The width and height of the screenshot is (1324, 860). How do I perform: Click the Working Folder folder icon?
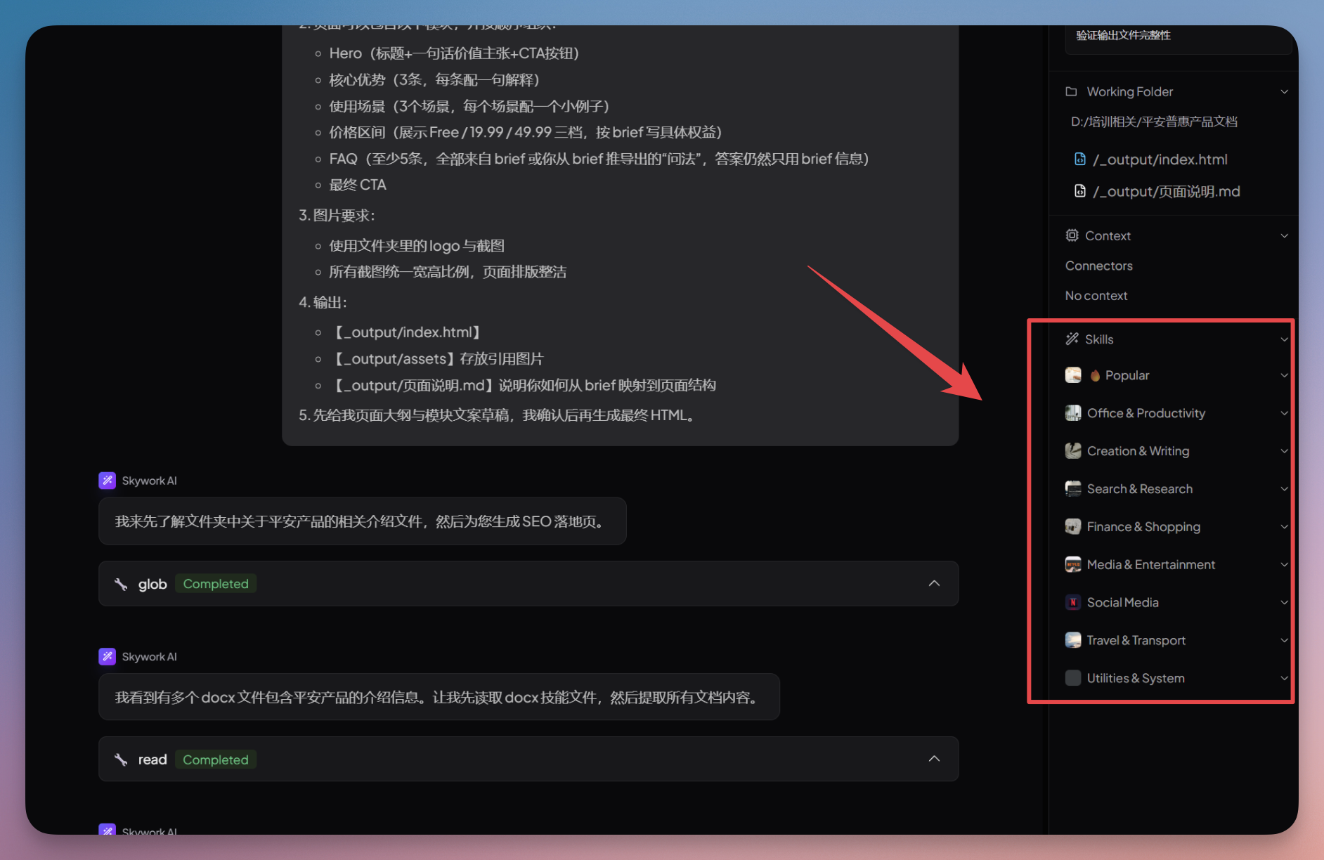(x=1072, y=91)
